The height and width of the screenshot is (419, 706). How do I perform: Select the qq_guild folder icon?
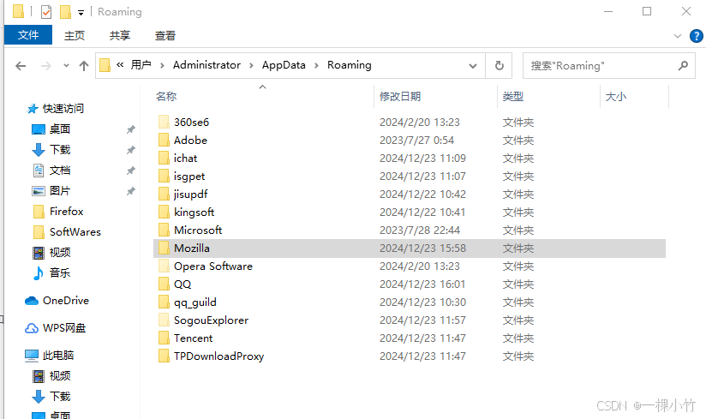pyautogui.click(x=164, y=302)
